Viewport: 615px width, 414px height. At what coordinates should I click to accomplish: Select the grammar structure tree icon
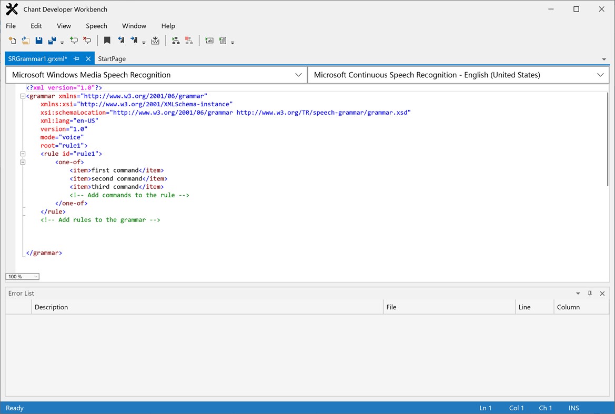pos(176,41)
